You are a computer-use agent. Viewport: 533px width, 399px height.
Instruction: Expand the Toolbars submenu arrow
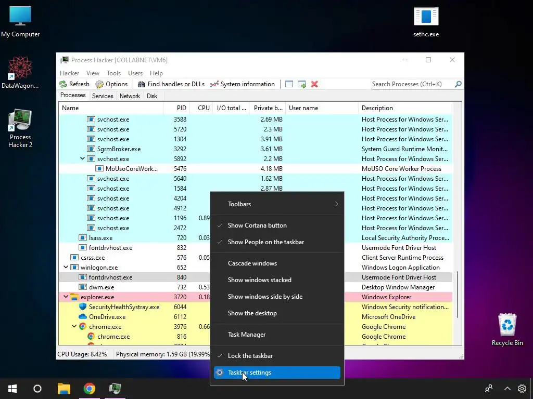tap(336, 204)
